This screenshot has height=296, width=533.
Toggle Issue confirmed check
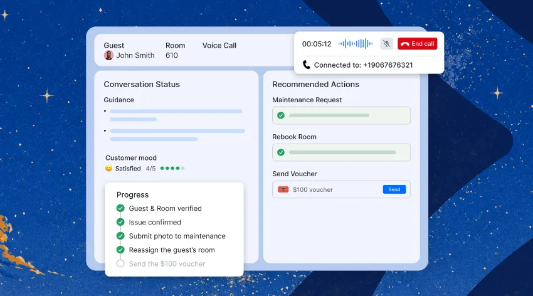click(x=120, y=222)
